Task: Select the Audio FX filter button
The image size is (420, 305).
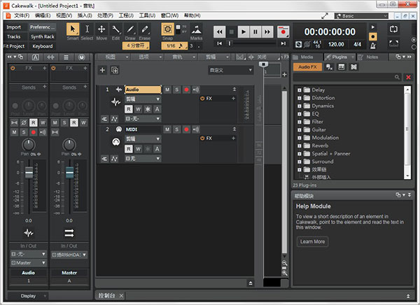Action: click(307, 67)
